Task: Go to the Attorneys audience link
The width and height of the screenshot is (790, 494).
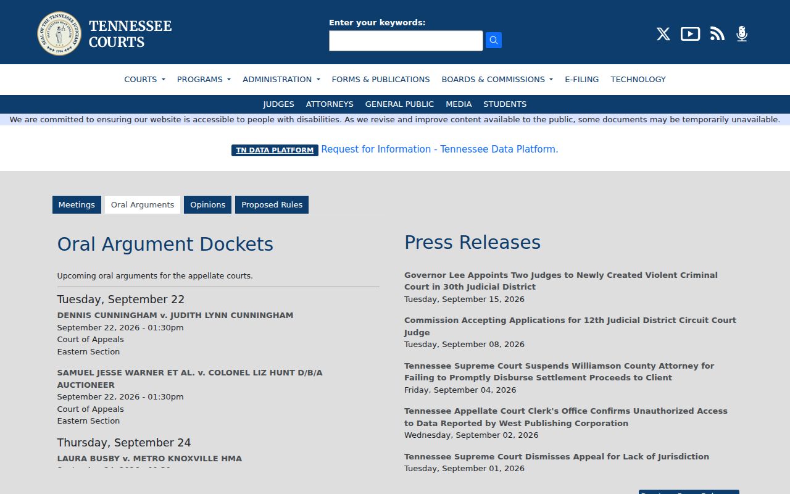Action: point(330,104)
